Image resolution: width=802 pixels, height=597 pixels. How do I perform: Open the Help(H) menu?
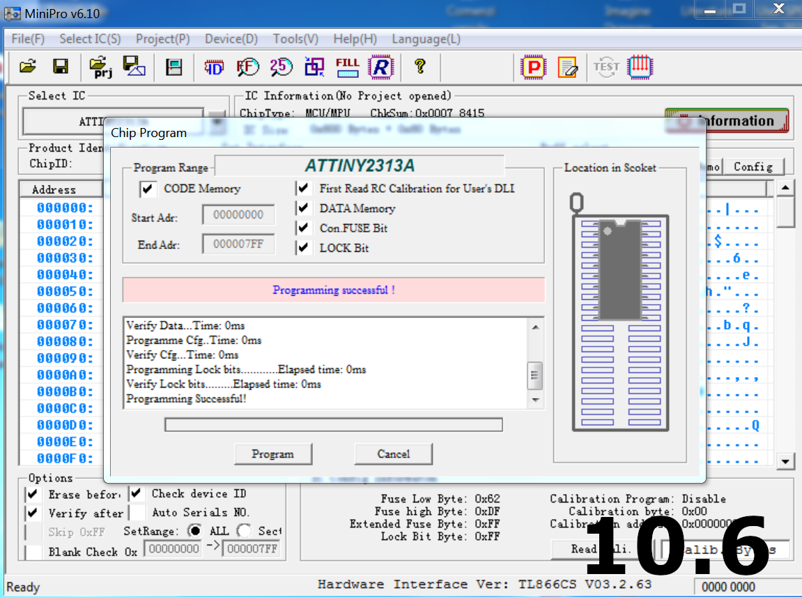click(355, 39)
